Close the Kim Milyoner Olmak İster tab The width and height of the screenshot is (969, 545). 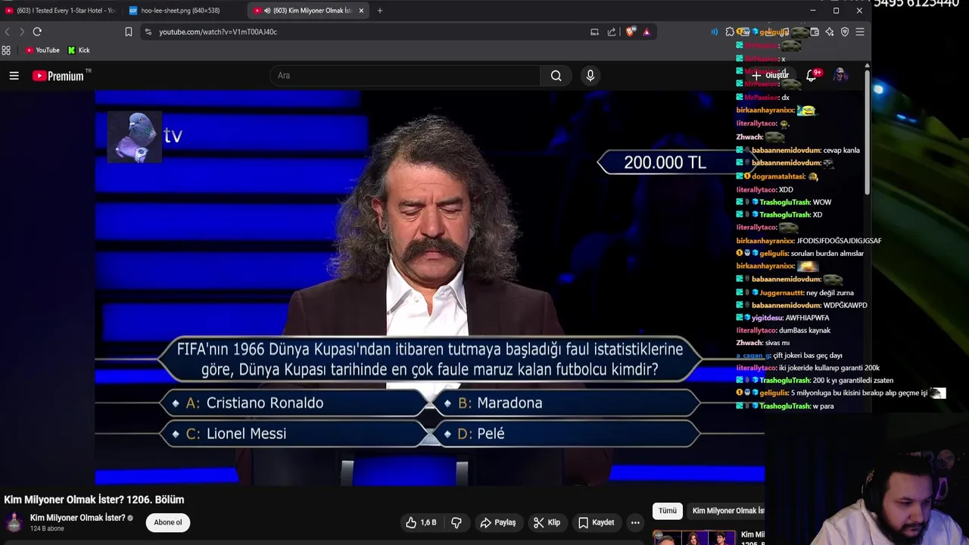point(361,11)
